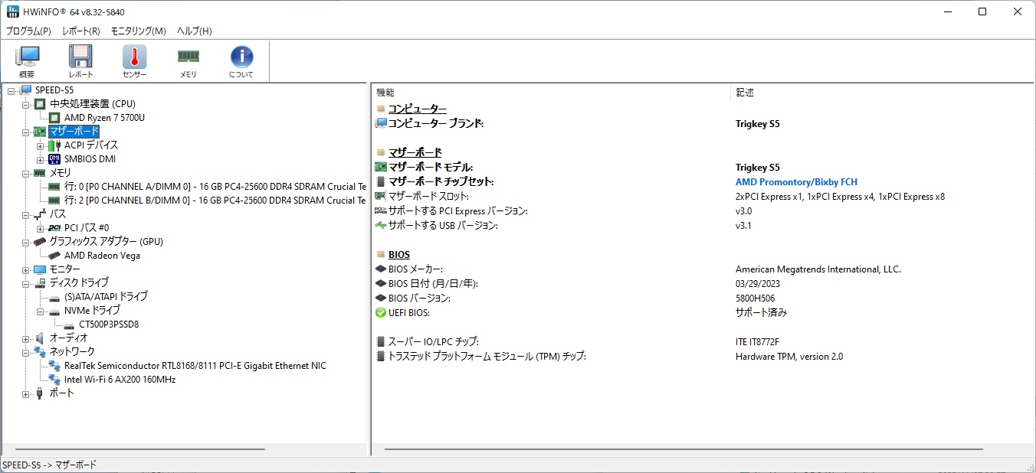Select Intel Wi-Fi 6 AX200 160MHz entry
1036x473 pixels.
click(120, 380)
